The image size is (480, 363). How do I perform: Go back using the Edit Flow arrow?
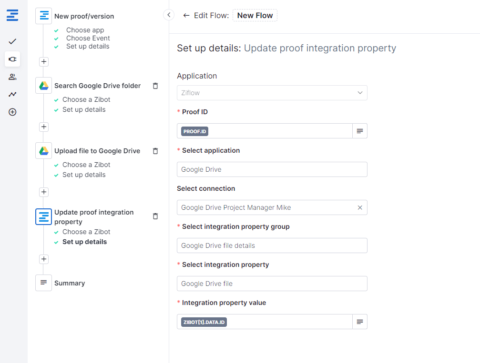pyautogui.click(x=186, y=16)
